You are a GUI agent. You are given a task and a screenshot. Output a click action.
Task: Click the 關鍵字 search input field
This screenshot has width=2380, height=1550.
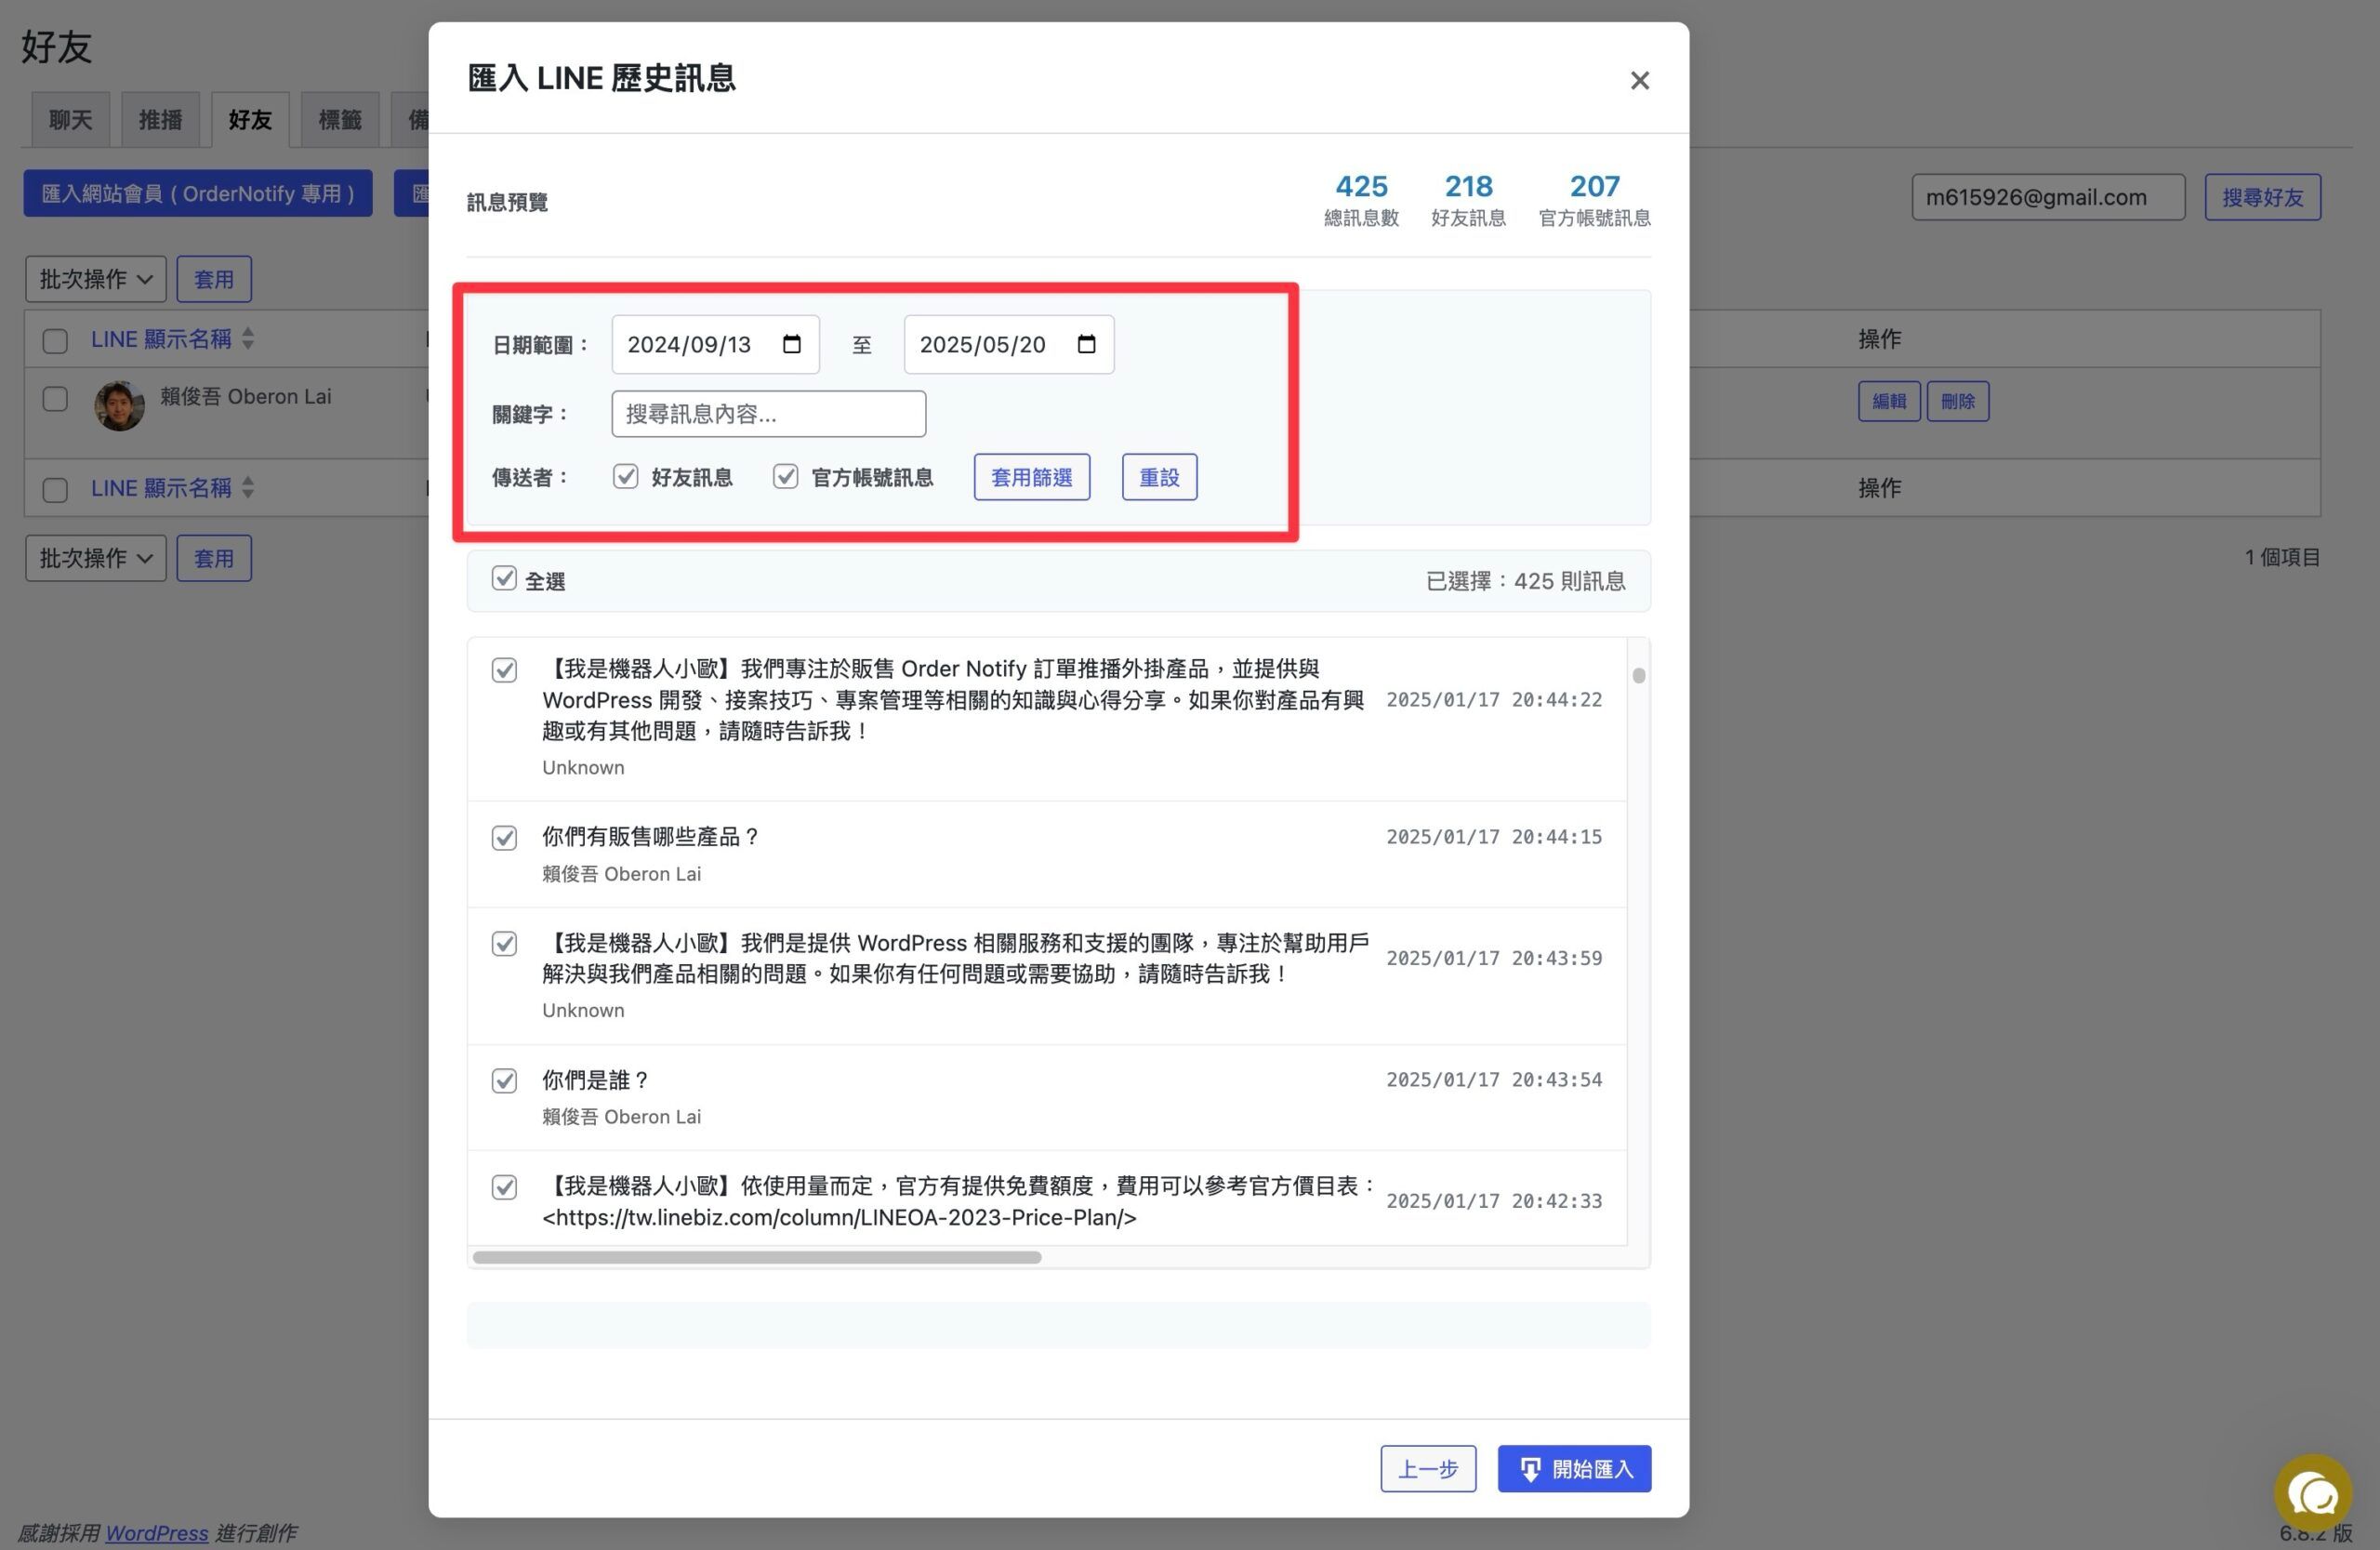(x=768, y=414)
